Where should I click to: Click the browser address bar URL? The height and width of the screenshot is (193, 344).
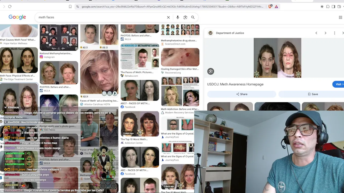[x=172, y=6]
